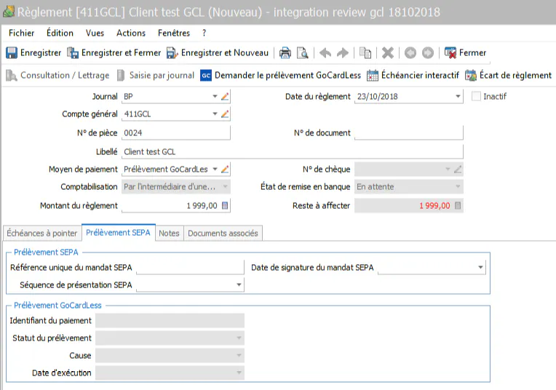Switch to Échéances à pointer tab
The height and width of the screenshot is (390, 556).
click(41, 234)
